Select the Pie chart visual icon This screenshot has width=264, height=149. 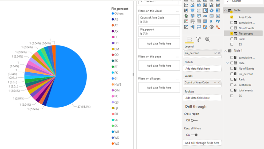coord(205,10)
